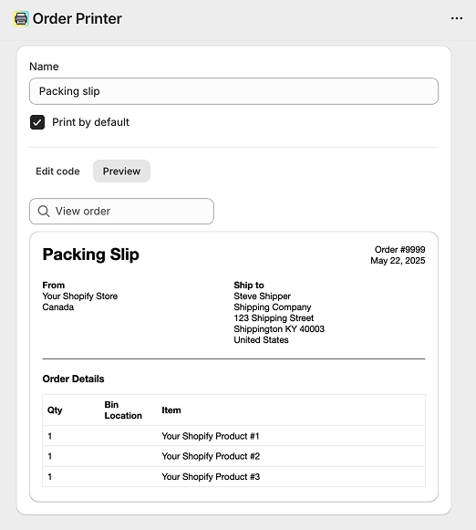Image resolution: width=476 pixels, height=530 pixels.
Task: Uncheck the Print by default checkbox
Action: (x=37, y=122)
